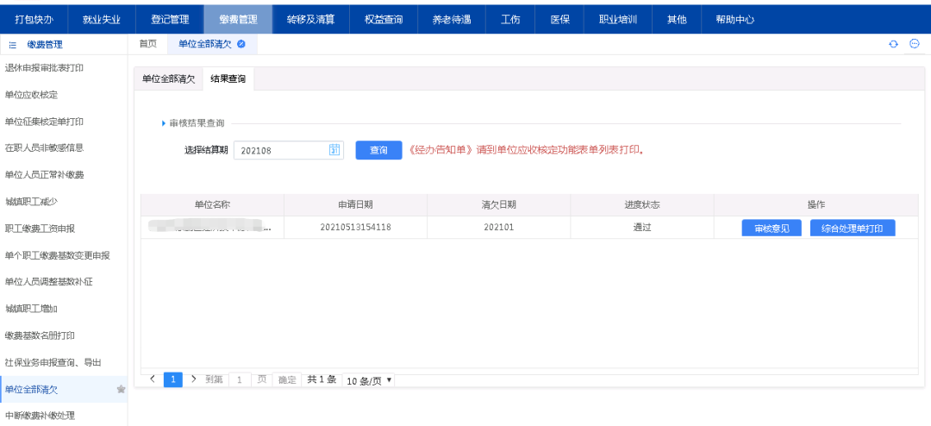Click the 审核意见 button in the row
The width and height of the screenshot is (931, 426).
pos(772,229)
